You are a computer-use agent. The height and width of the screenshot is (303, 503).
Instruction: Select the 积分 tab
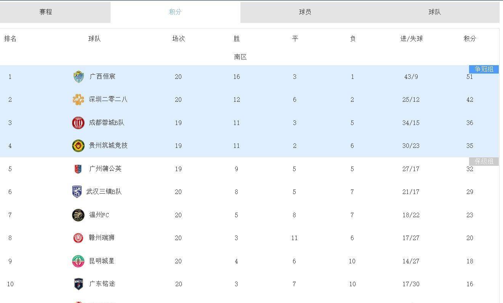175,12
